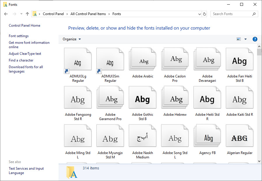
Task: Open Adjust ClearType text
Action: point(25,53)
